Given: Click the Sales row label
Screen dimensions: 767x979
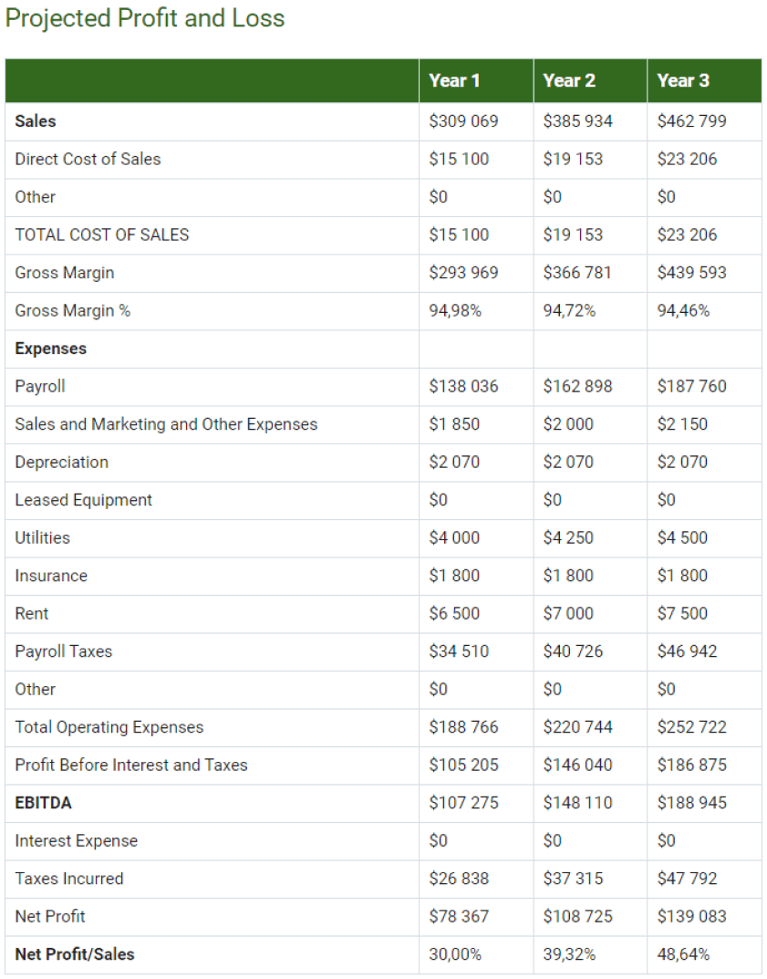Looking at the screenshot, I should 36,121.
